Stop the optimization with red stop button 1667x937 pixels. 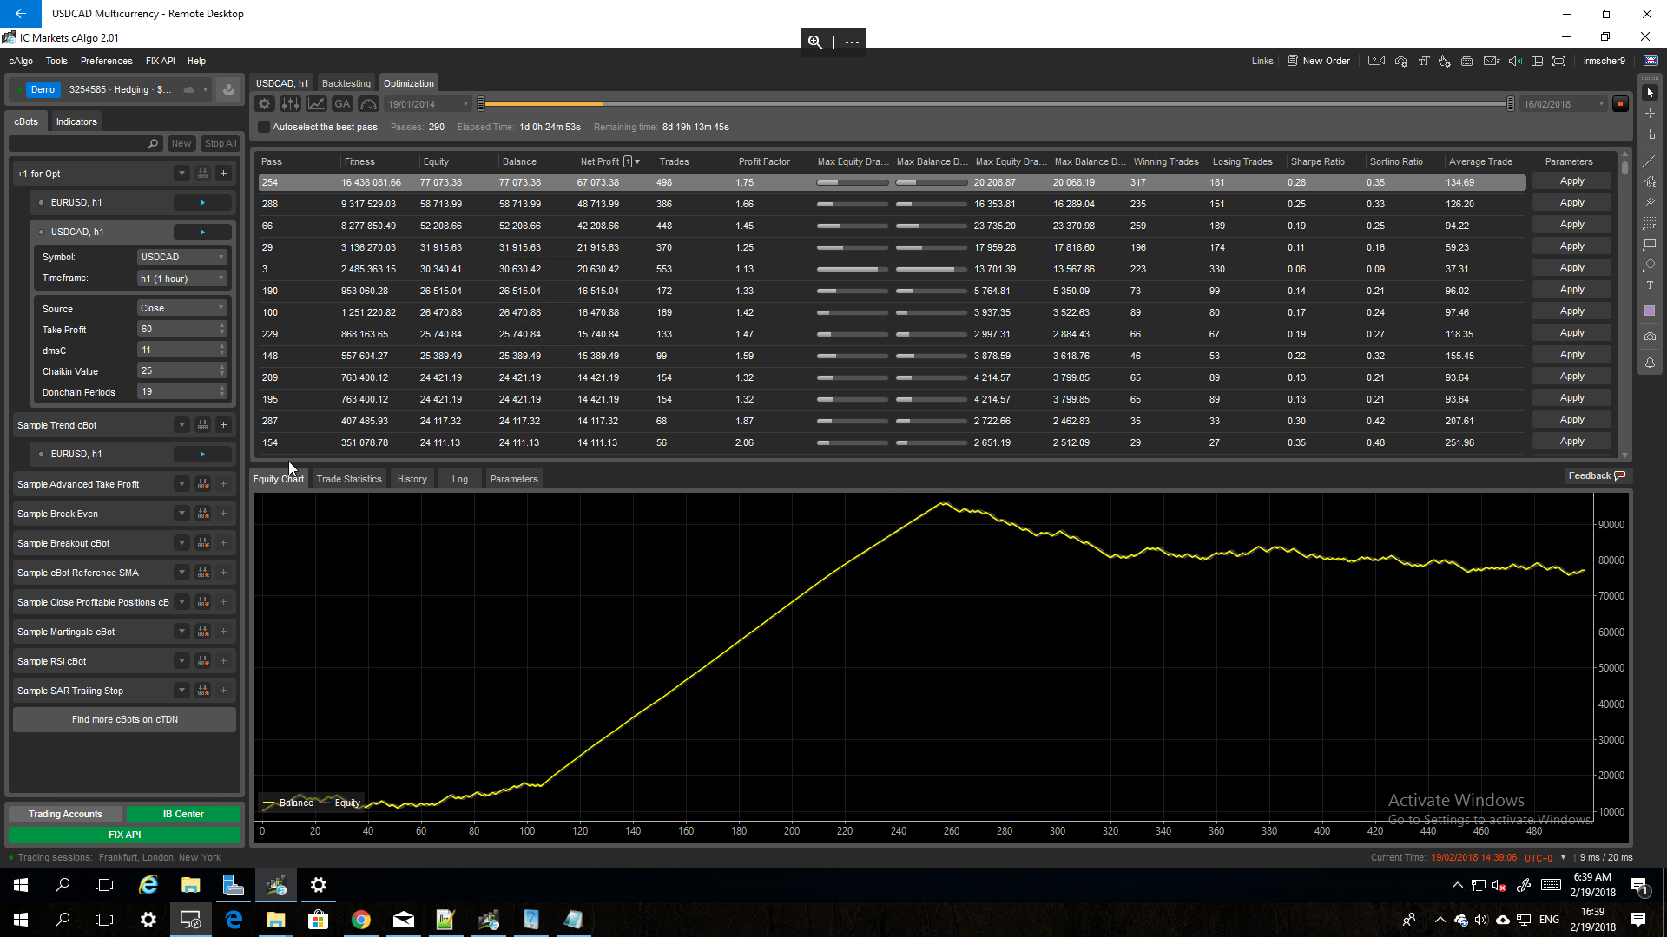coord(1619,104)
